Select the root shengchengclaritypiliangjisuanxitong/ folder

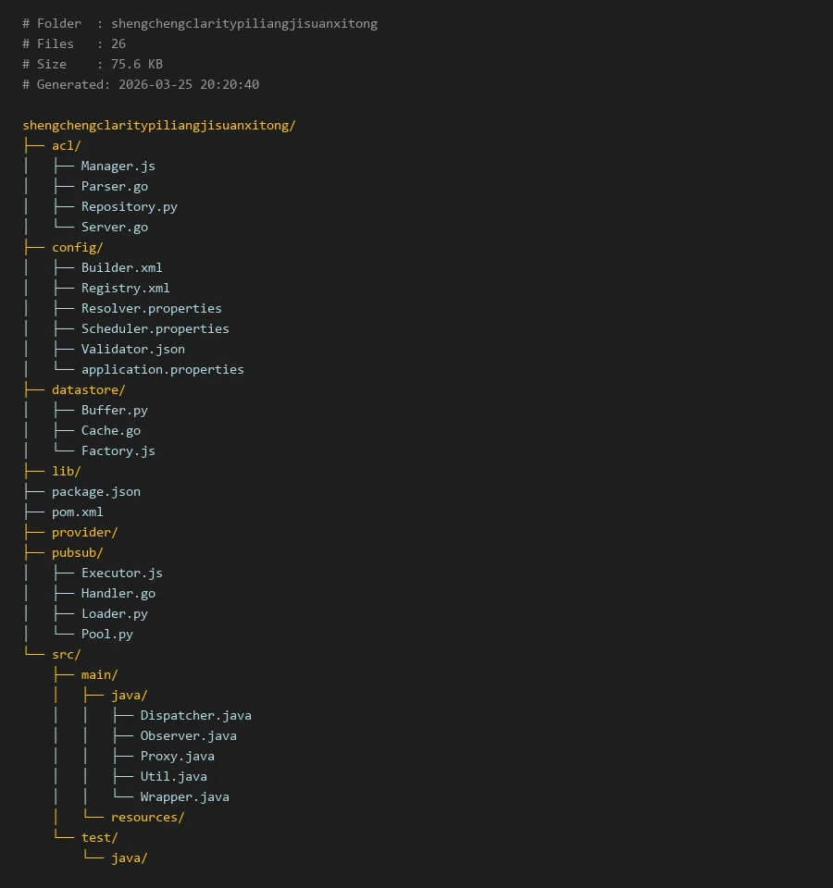click(159, 126)
